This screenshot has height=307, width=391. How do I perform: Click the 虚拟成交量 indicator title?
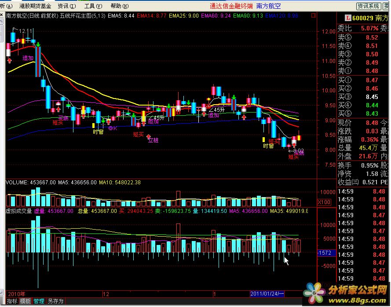(18, 211)
